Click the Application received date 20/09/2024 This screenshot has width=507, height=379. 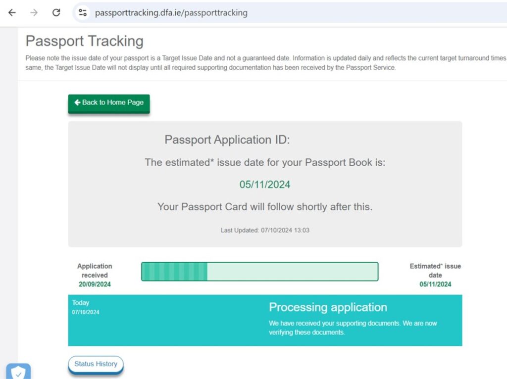coord(95,284)
